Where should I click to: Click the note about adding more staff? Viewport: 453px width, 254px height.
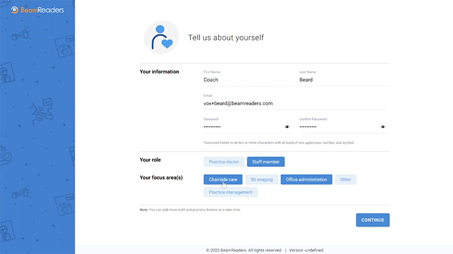[190, 210]
